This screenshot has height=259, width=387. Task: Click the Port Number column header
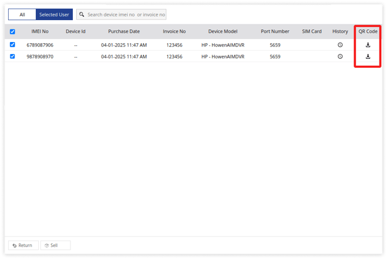(x=275, y=31)
